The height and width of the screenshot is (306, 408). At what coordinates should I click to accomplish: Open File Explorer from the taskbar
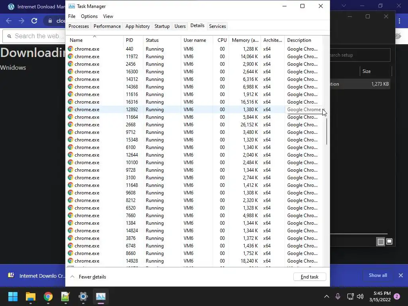(30, 296)
